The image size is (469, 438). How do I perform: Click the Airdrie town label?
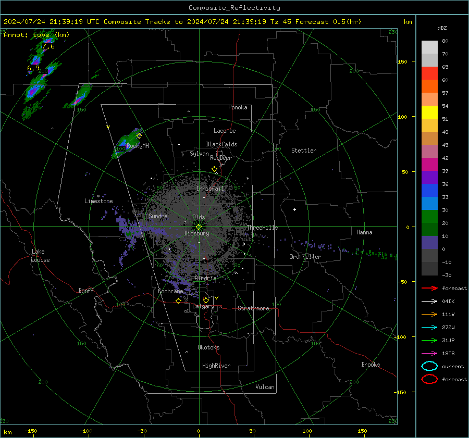(x=205, y=278)
